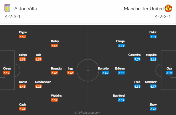
Task: Select Rashford's 6.89 rating badge
Action: click(121, 100)
